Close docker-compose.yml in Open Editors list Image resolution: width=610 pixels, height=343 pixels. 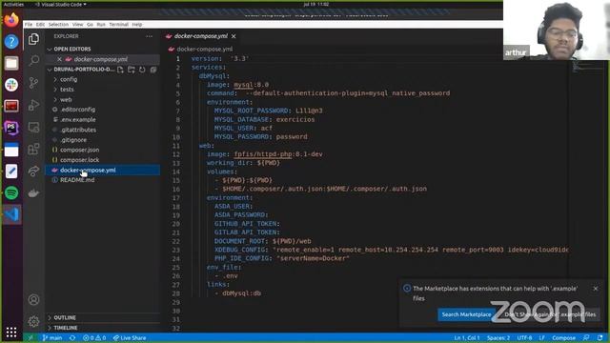point(59,59)
